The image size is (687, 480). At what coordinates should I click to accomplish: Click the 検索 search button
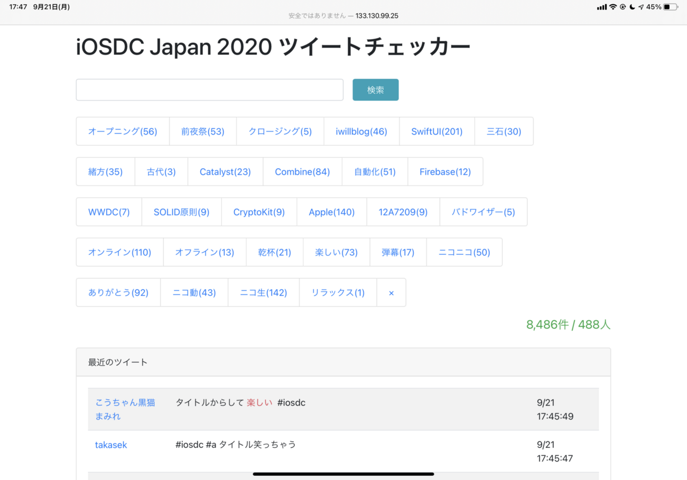375,90
